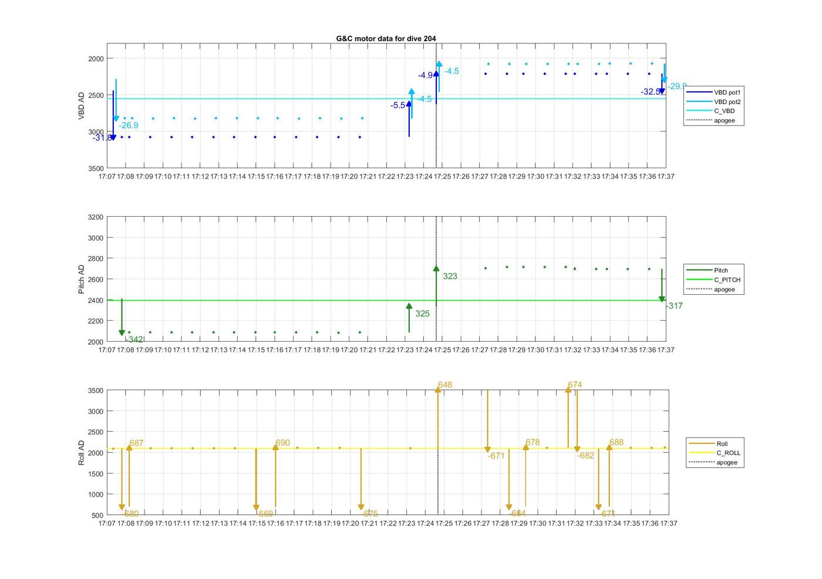The image size is (822, 579).
Task: Click the "-4.5" label next to -4.9
Action: tap(452, 71)
